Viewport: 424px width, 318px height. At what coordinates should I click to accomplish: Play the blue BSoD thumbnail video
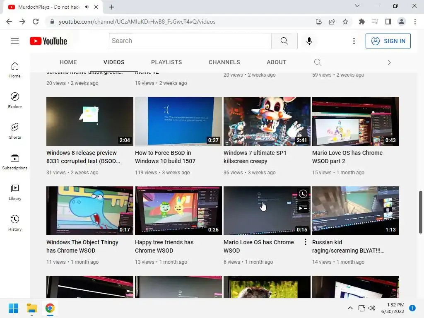click(x=178, y=121)
